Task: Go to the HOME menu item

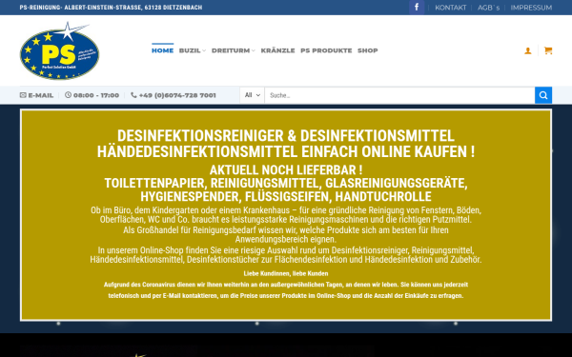Action: [163, 50]
